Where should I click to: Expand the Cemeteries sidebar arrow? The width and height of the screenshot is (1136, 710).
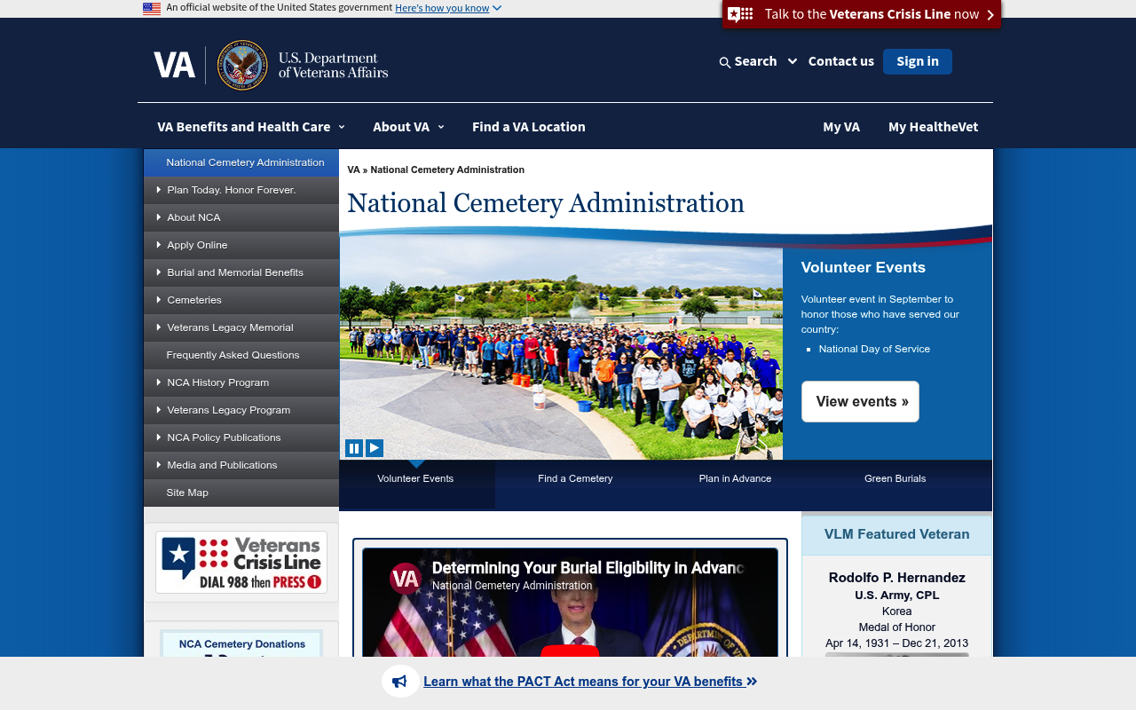159,299
